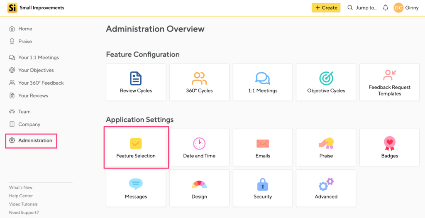Open the What's New link
Screen dimensions: 425x218
coord(21,187)
